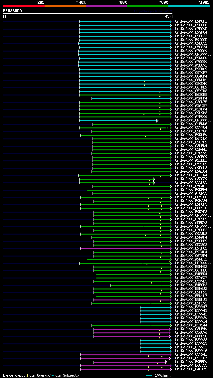This screenshot has height=378, width=213.
Task: Select the UniRef100_A7QCA0 label
Action: coord(191,51)
